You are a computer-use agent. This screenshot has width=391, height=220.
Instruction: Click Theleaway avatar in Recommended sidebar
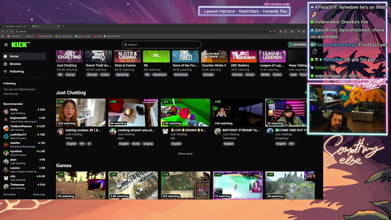click(6, 186)
